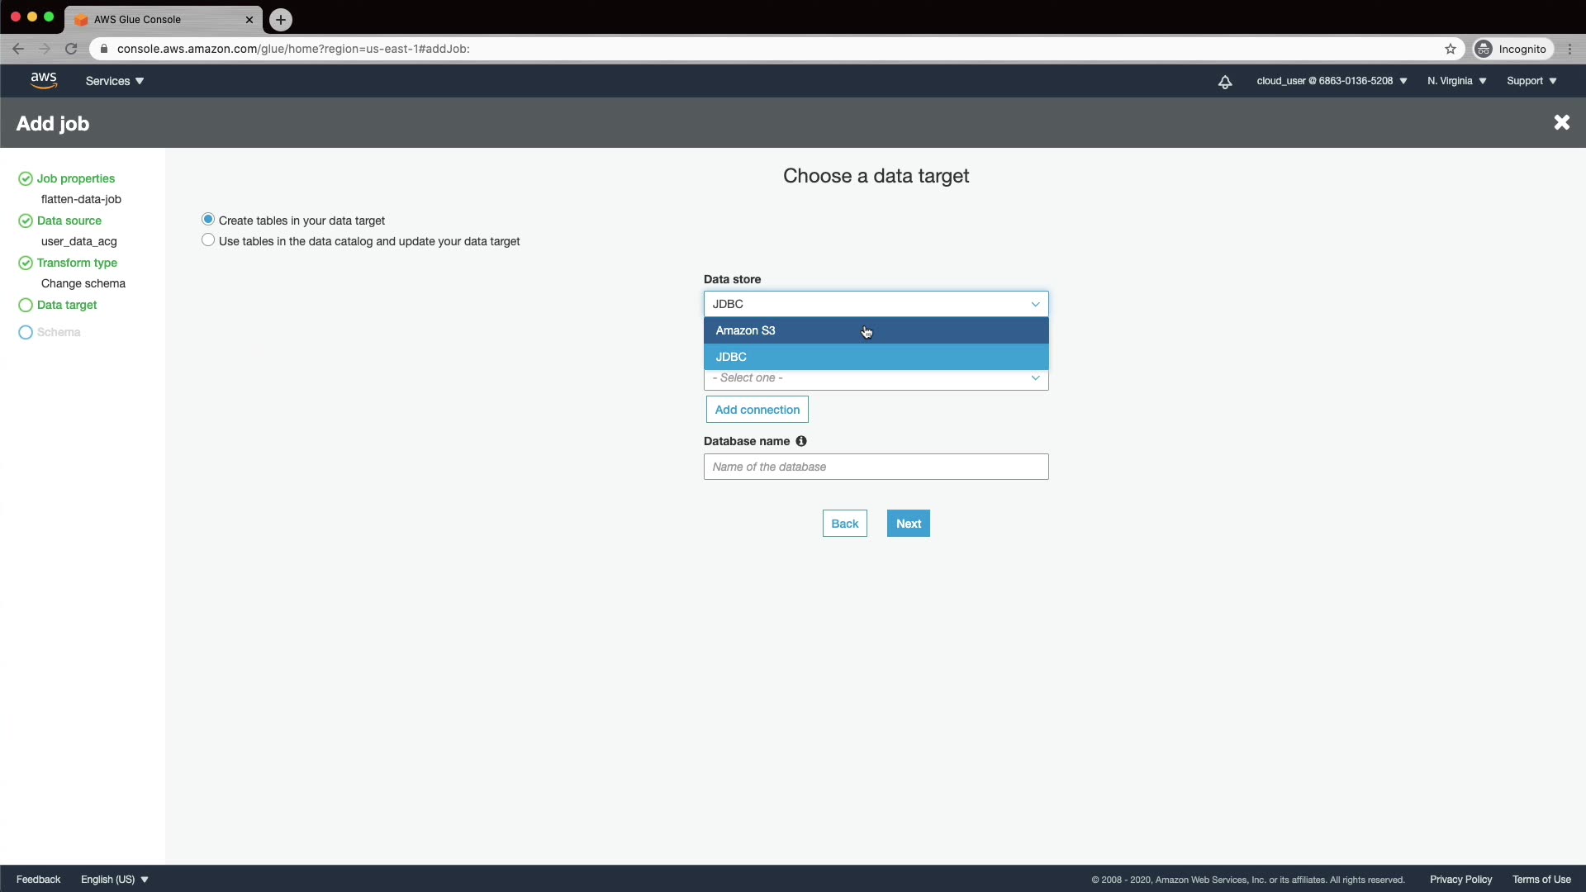
Task: Click the browser back arrow
Action: coord(18,49)
